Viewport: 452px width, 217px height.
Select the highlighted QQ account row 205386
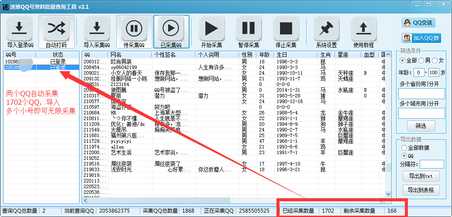tap(41, 67)
